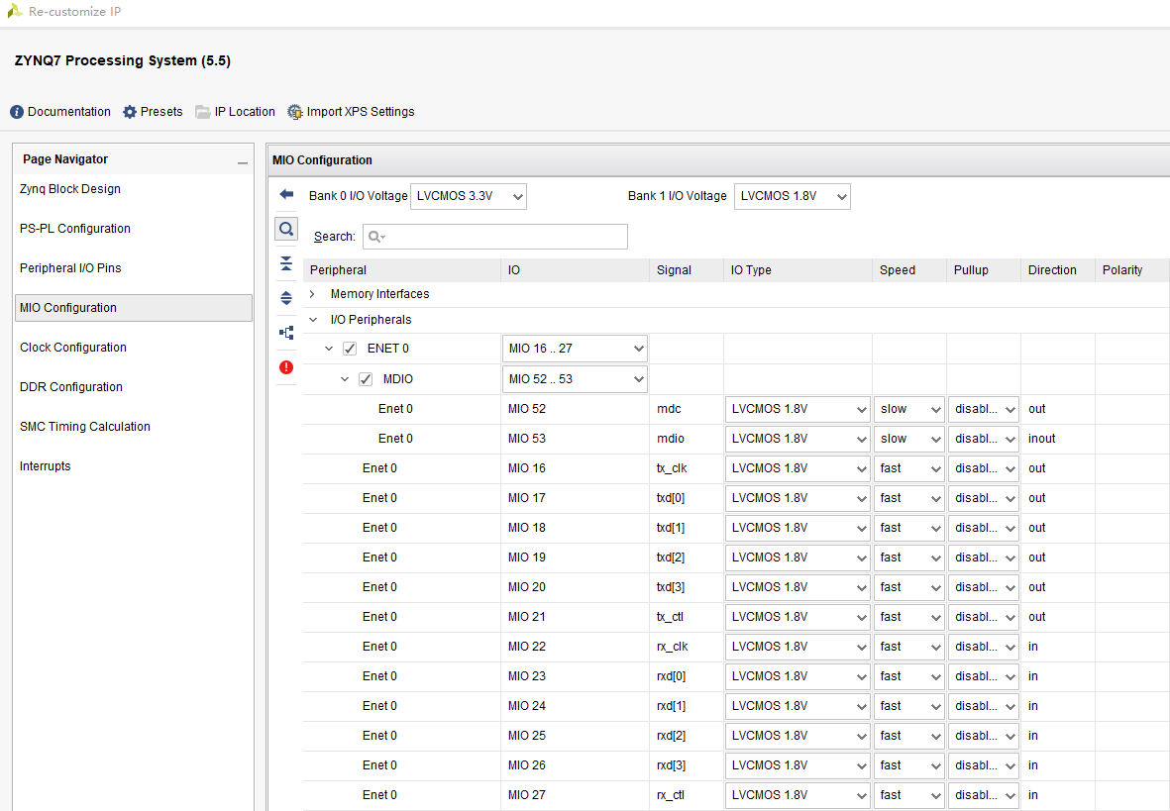Go to Peripheral I/O Pins page
This screenshot has height=811, width=1170.
pyautogui.click(x=70, y=267)
